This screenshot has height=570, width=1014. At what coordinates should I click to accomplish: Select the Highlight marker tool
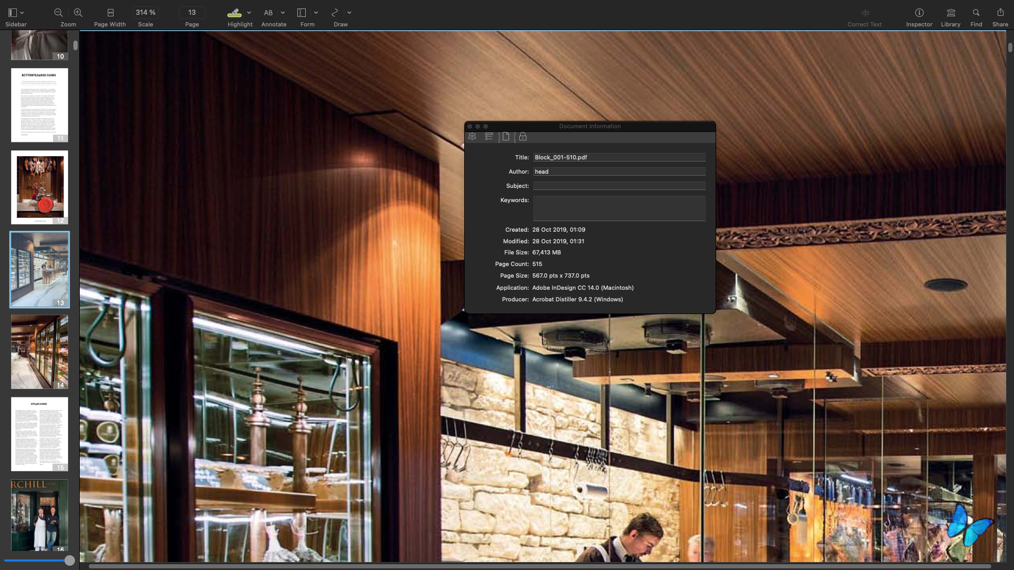234,13
